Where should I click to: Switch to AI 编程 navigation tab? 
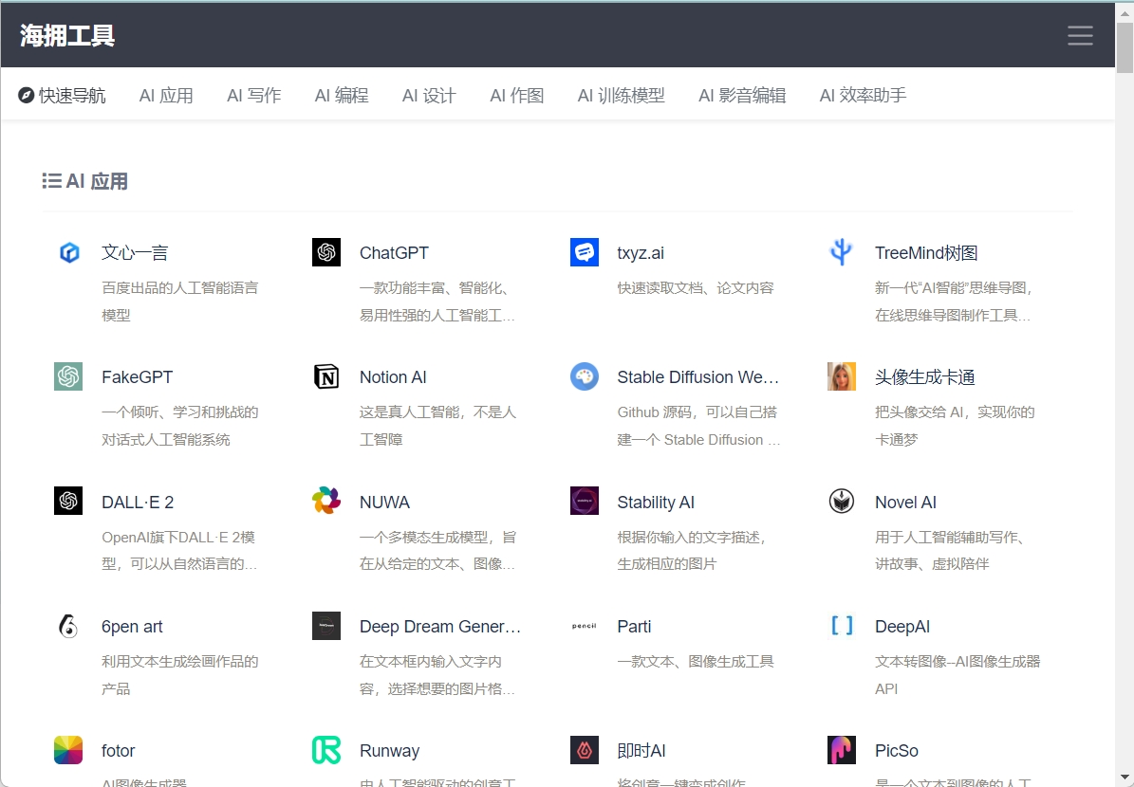pyautogui.click(x=342, y=96)
